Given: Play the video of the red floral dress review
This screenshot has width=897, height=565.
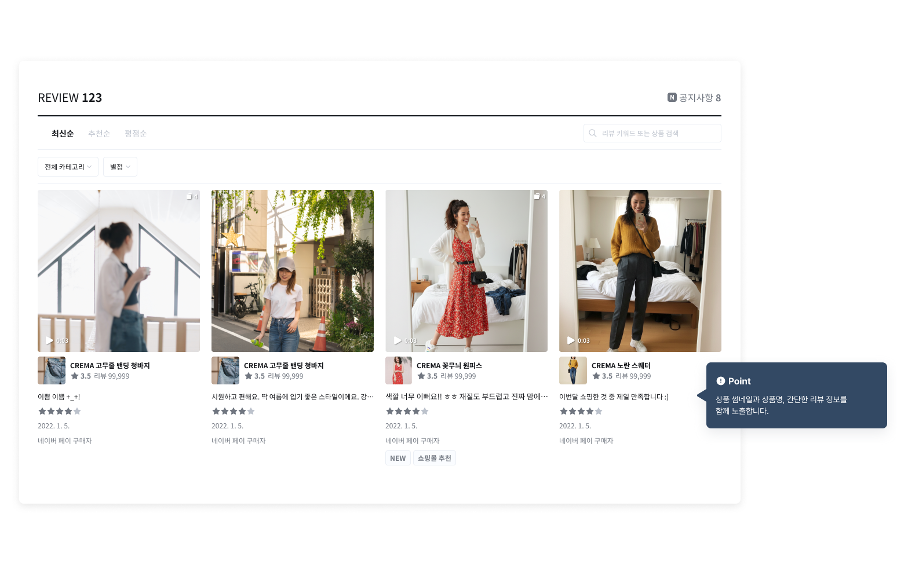Looking at the screenshot, I should point(398,340).
